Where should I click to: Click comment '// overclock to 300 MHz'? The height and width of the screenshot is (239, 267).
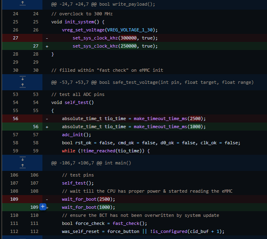(x=82, y=14)
